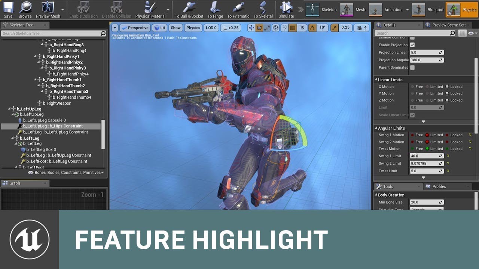The image size is (479, 269).
Task: Switch to Animation editor mode
Action: (386, 10)
